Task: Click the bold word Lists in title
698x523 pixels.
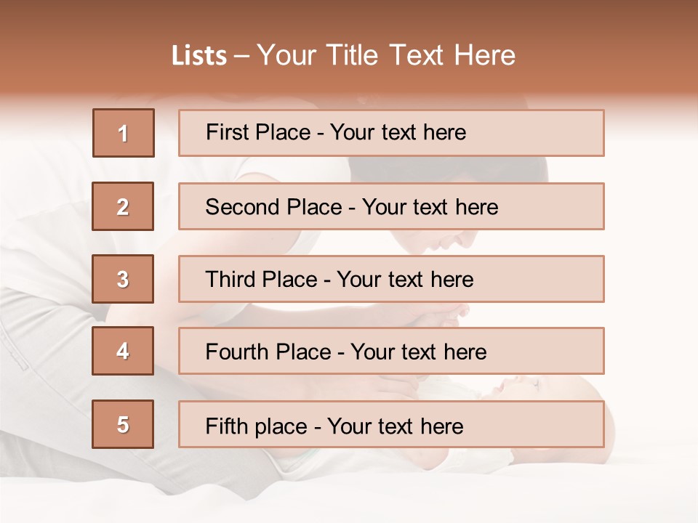Action: click(x=199, y=55)
